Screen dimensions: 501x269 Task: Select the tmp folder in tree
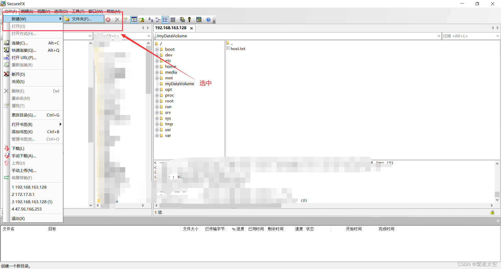169,124
